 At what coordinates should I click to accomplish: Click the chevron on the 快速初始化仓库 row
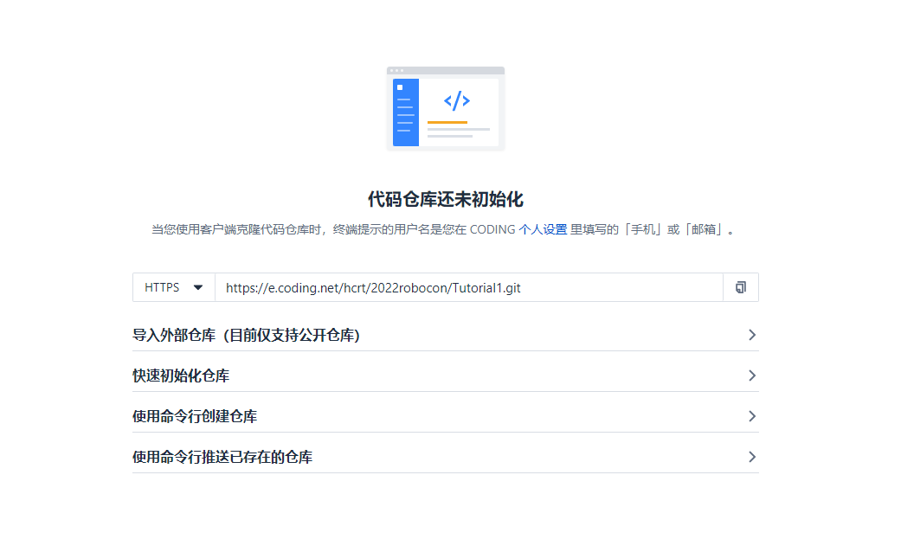pos(751,375)
